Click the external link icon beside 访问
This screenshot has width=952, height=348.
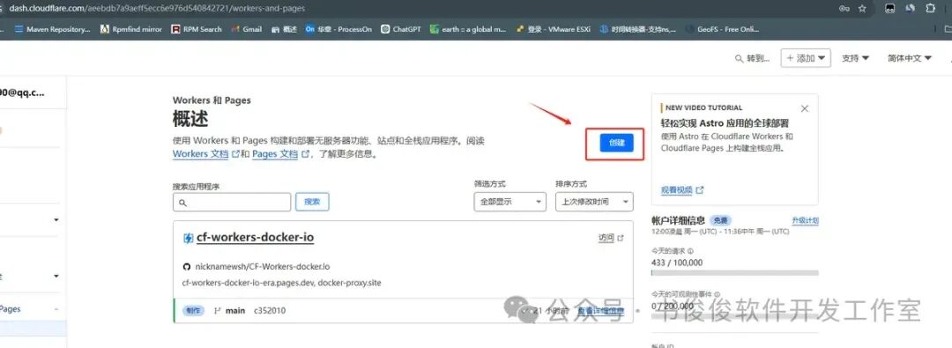pyautogui.click(x=620, y=238)
